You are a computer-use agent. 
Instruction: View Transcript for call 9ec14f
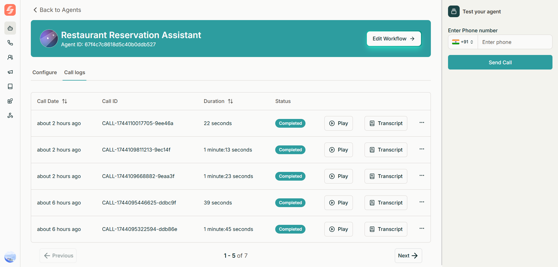386,150
